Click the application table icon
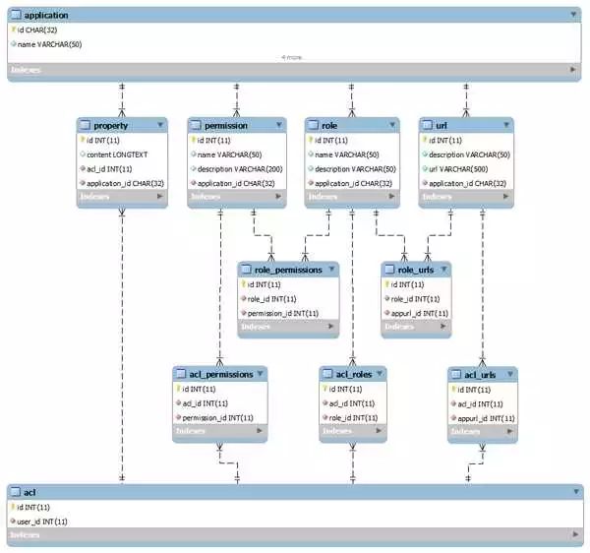Image resolution: width=590 pixels, height=553 pixels. 16,15
